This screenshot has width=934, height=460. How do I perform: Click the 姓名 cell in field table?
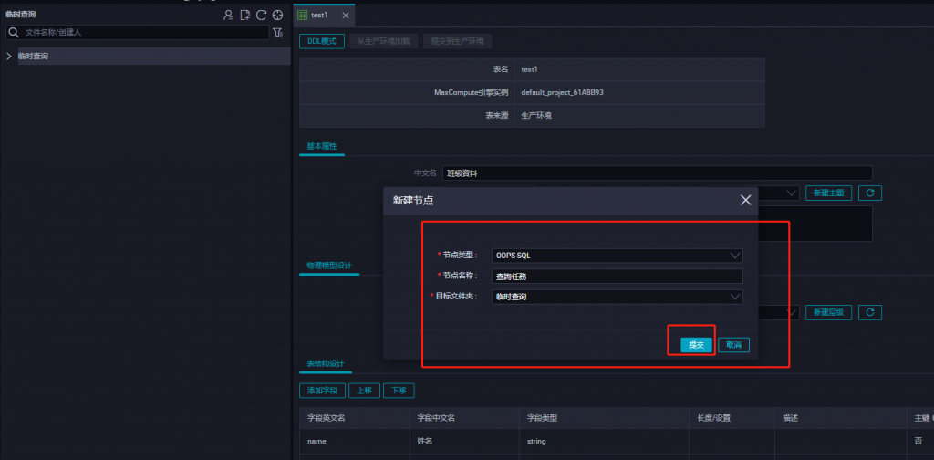[x=464, y=442]
